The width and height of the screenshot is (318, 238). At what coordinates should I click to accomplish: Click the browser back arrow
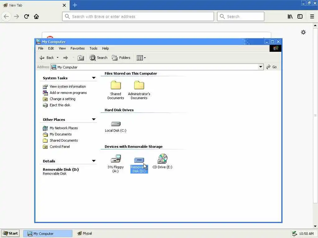click(x=6, y=16)
